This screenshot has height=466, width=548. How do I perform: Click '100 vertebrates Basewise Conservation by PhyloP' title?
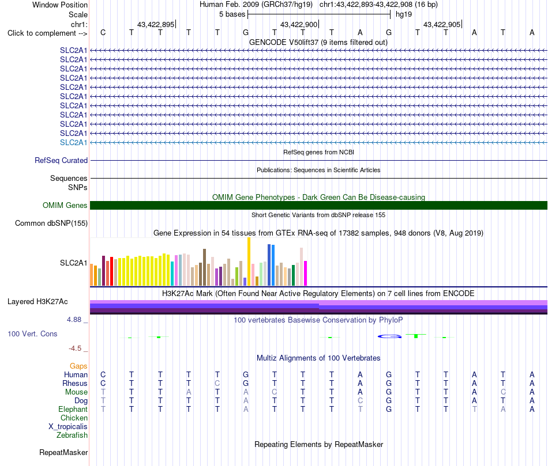point(318,320)
